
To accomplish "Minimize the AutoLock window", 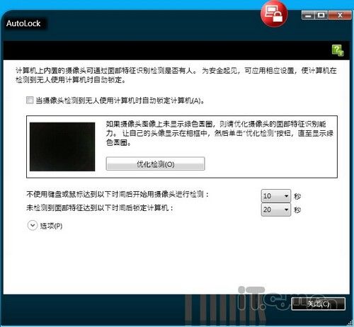I will coord(308,16).
